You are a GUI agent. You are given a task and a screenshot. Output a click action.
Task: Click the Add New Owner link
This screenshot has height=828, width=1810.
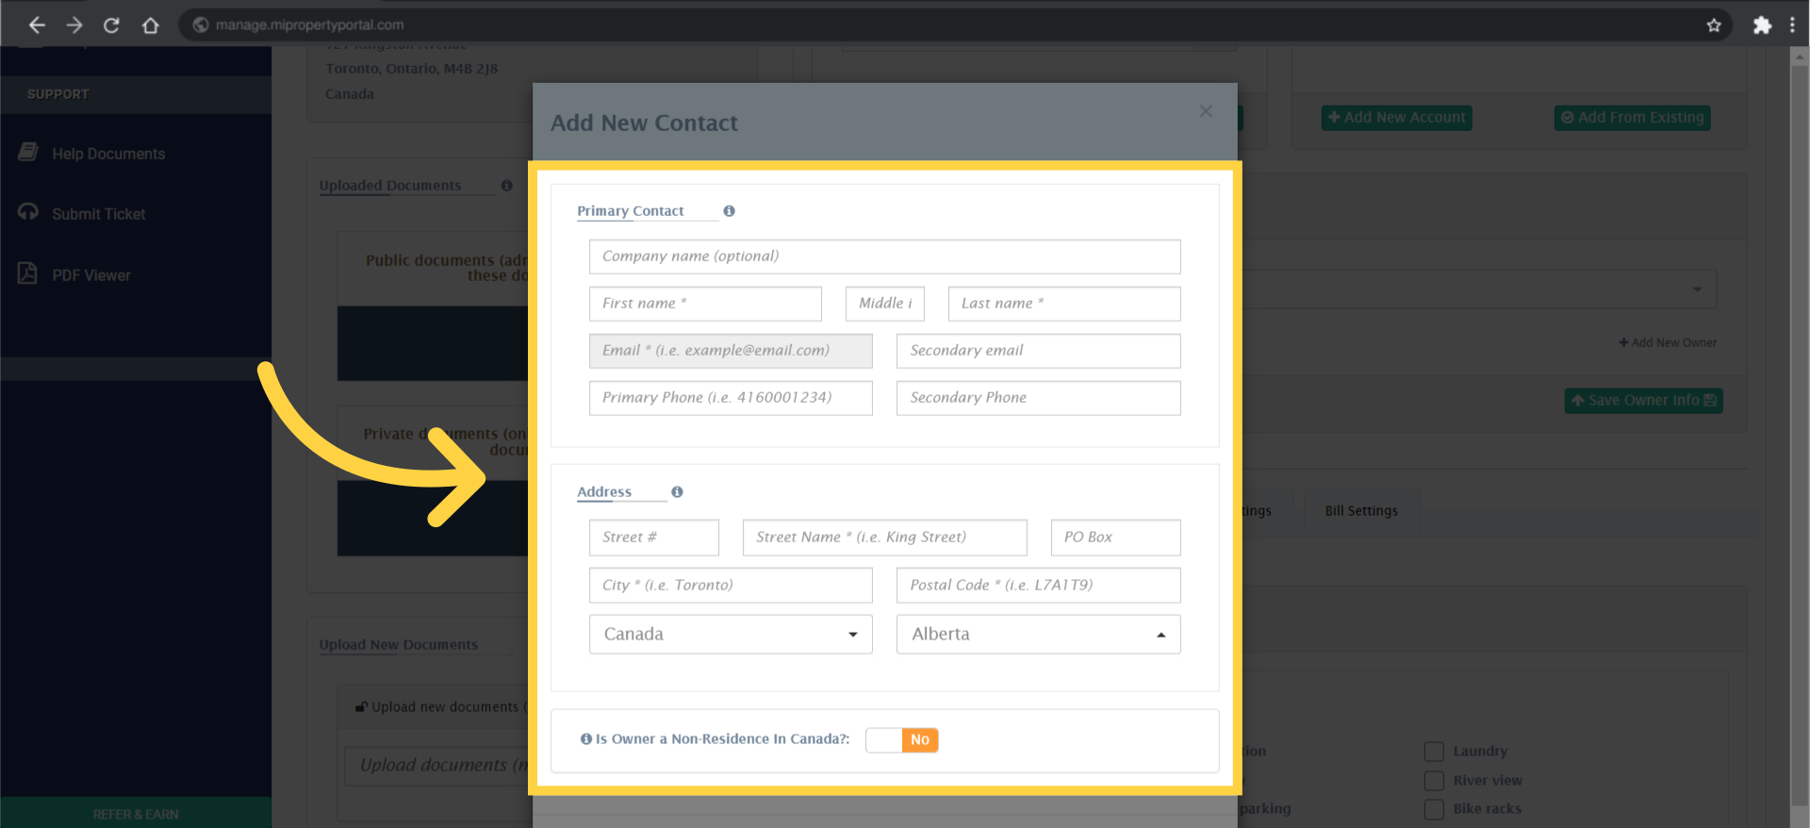click(x=1668, y=343)
